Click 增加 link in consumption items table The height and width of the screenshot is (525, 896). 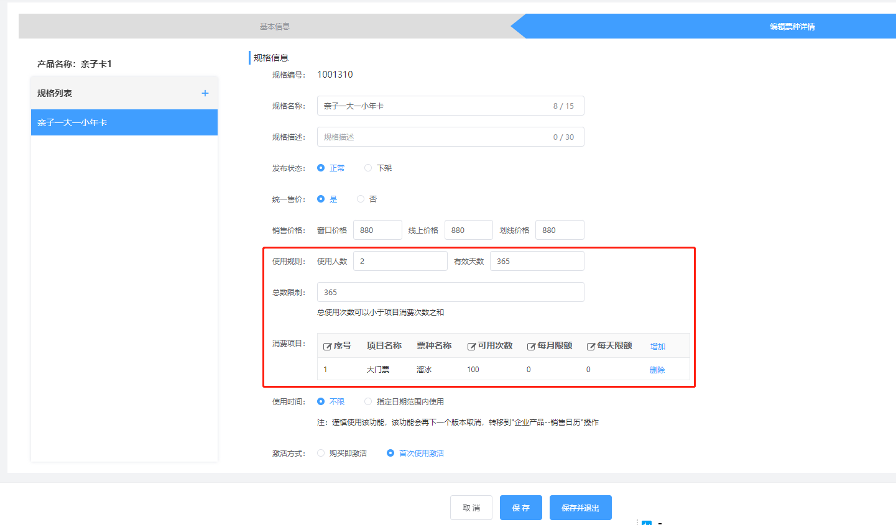click(x=657, y=346)
